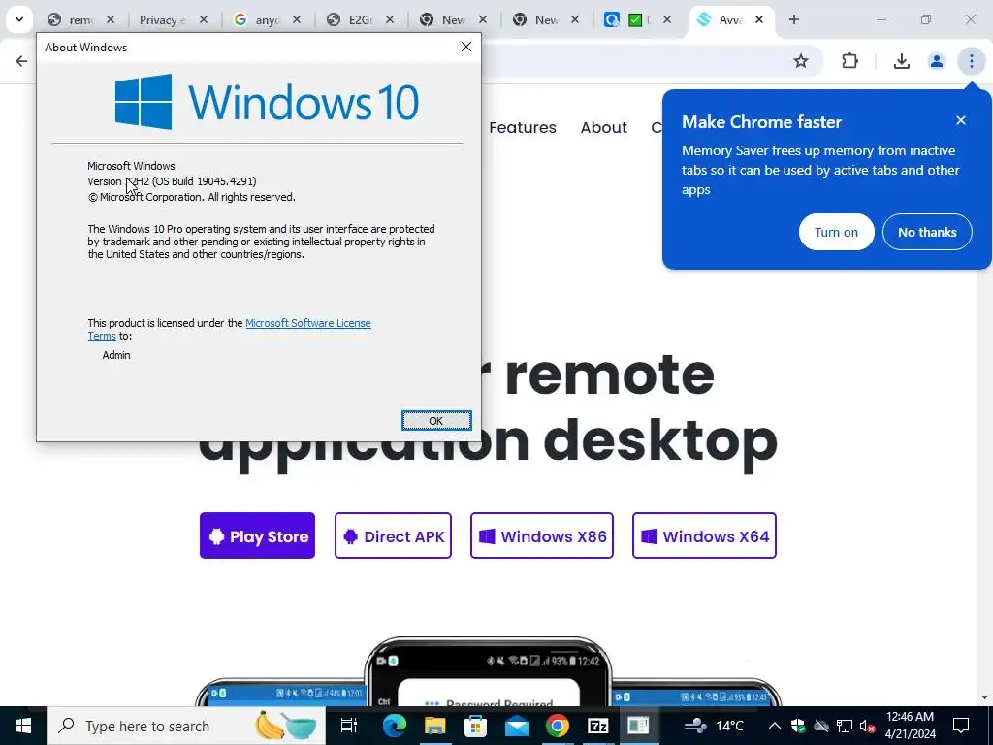The image size is (993, 745).
Task: Open the muted volume tray icon
Action: [867, 726]
